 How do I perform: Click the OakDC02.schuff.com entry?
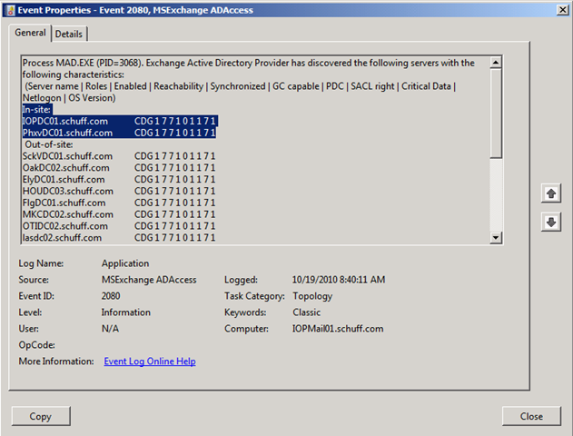click(119, 168)
